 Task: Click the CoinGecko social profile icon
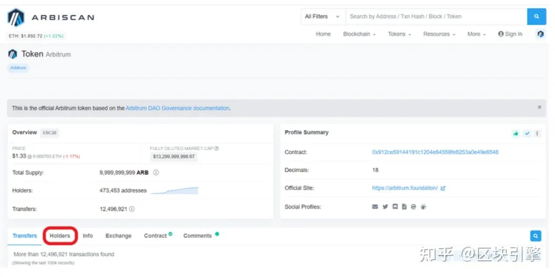tap(423, 207)
